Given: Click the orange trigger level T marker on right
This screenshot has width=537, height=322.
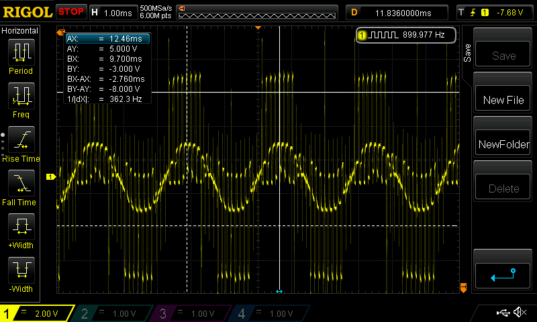Looking at the screenshot, I should click(x=463, y=287).
